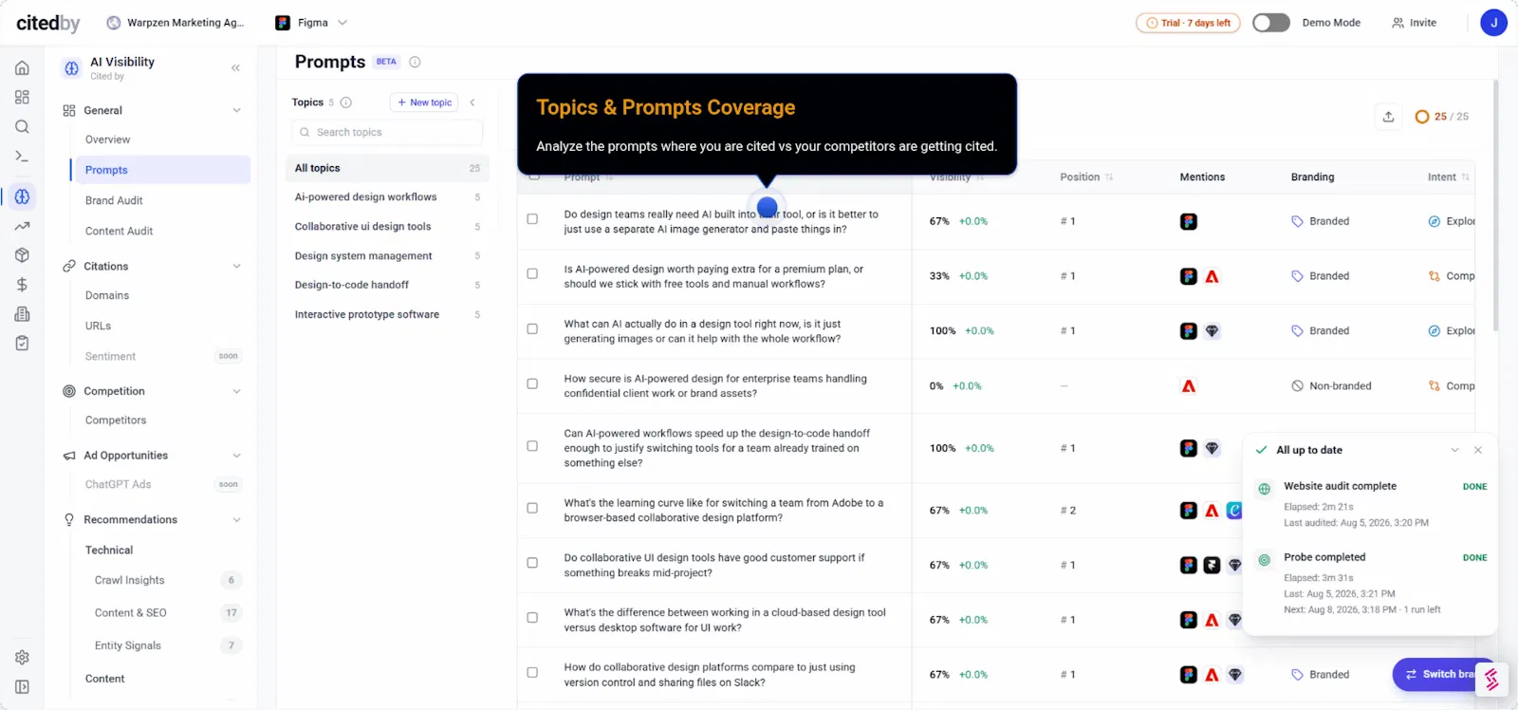Open the dashboard grid icon in left rail
The width and height of the screenshot is (1518, 710).
pyautogui.click(x=22, y=97)
